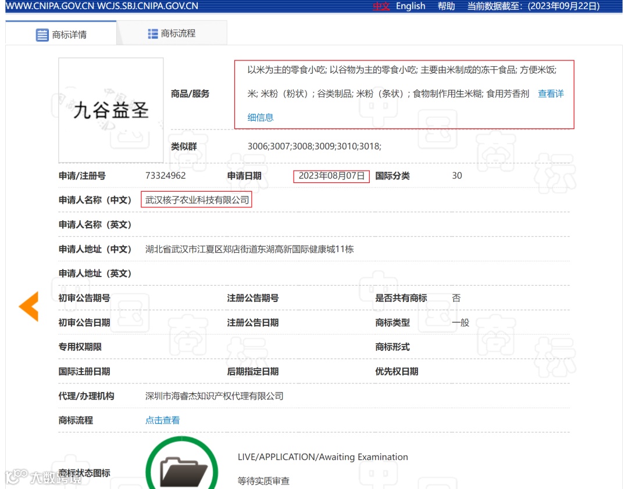Select goods text 以米为主的零食小吃
The height and width of the screenshot is (489, 628).
coord(287,70)
